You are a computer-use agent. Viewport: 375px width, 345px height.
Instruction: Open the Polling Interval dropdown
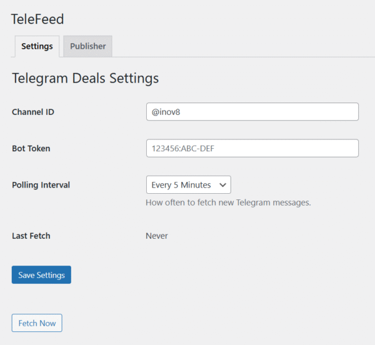click(189, 185)
